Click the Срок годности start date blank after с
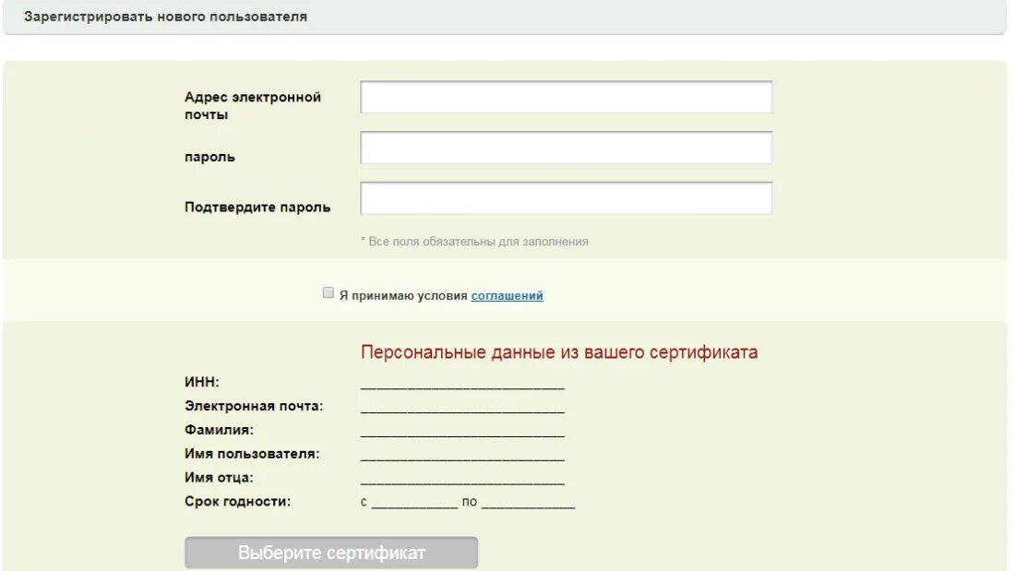The height and width of the screenshot is (571, 1015). 414,503
